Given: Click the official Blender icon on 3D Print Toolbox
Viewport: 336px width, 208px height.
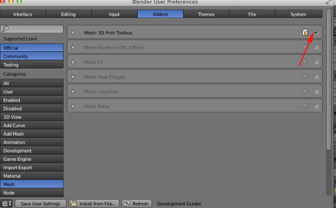Looking at the screenshot, I should click(305, 33).
